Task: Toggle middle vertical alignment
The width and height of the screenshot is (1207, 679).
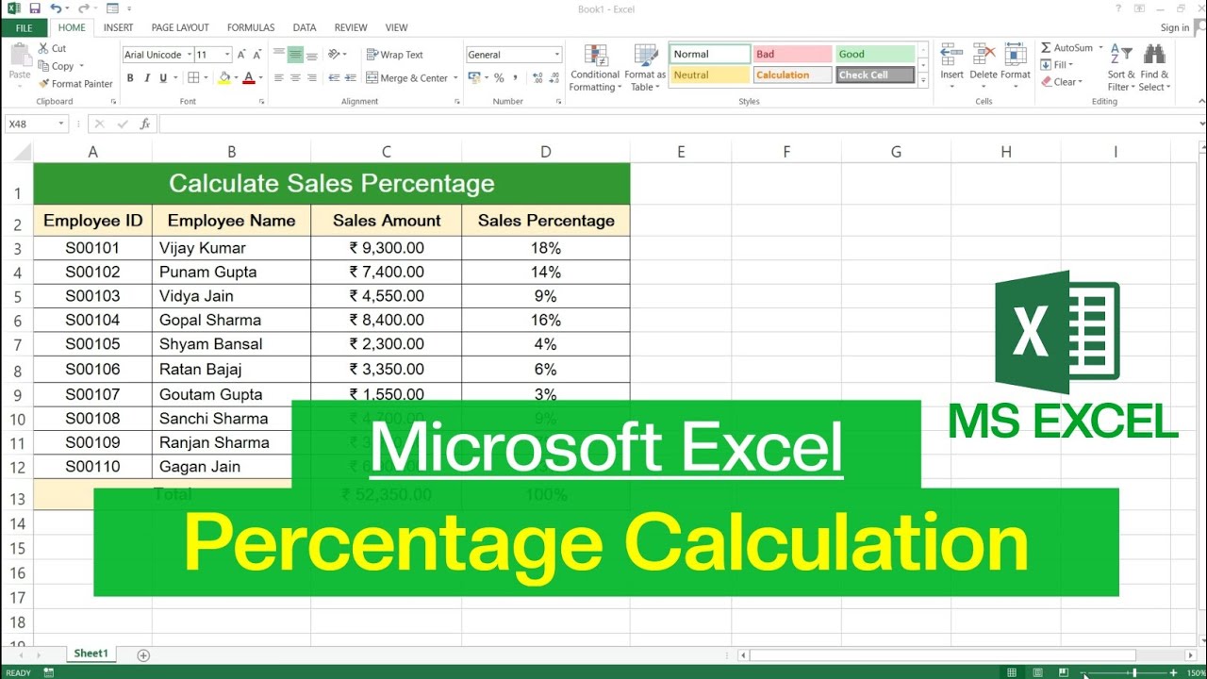Action: (295, 55)
